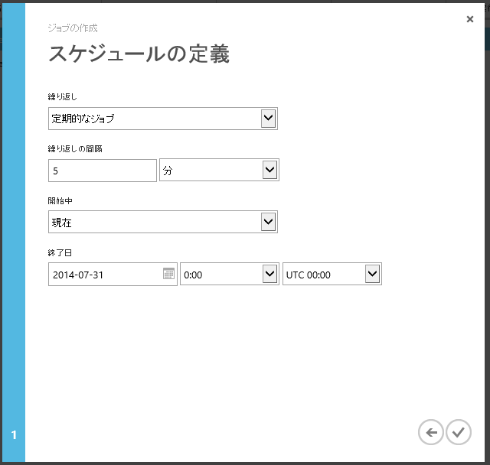Open the calendar date picker icon
The image size is (490, 465).
coord(168,274)
